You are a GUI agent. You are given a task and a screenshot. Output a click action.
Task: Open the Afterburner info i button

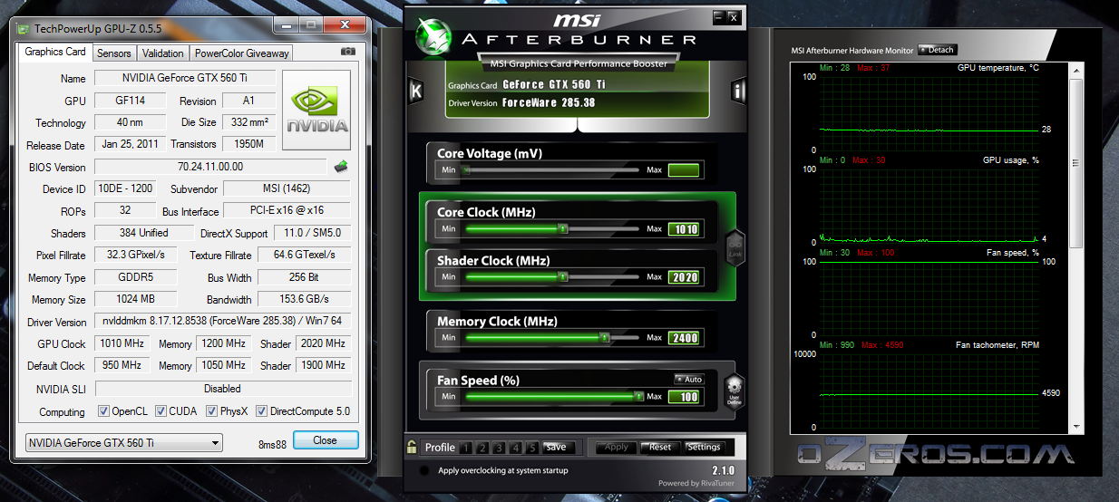click(x=738, y=91)
